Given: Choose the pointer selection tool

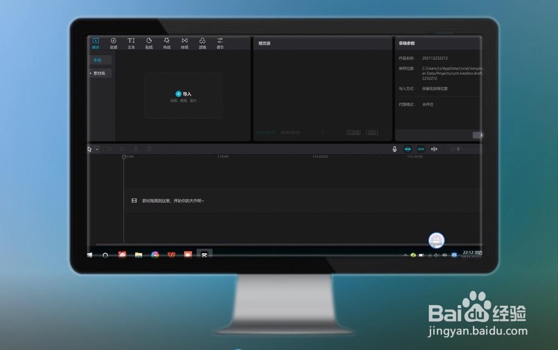Looking at the screenshot, I should [x=90, y=149].
